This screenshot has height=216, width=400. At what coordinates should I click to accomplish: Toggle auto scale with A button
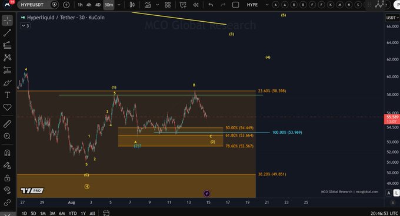(388, 193)
